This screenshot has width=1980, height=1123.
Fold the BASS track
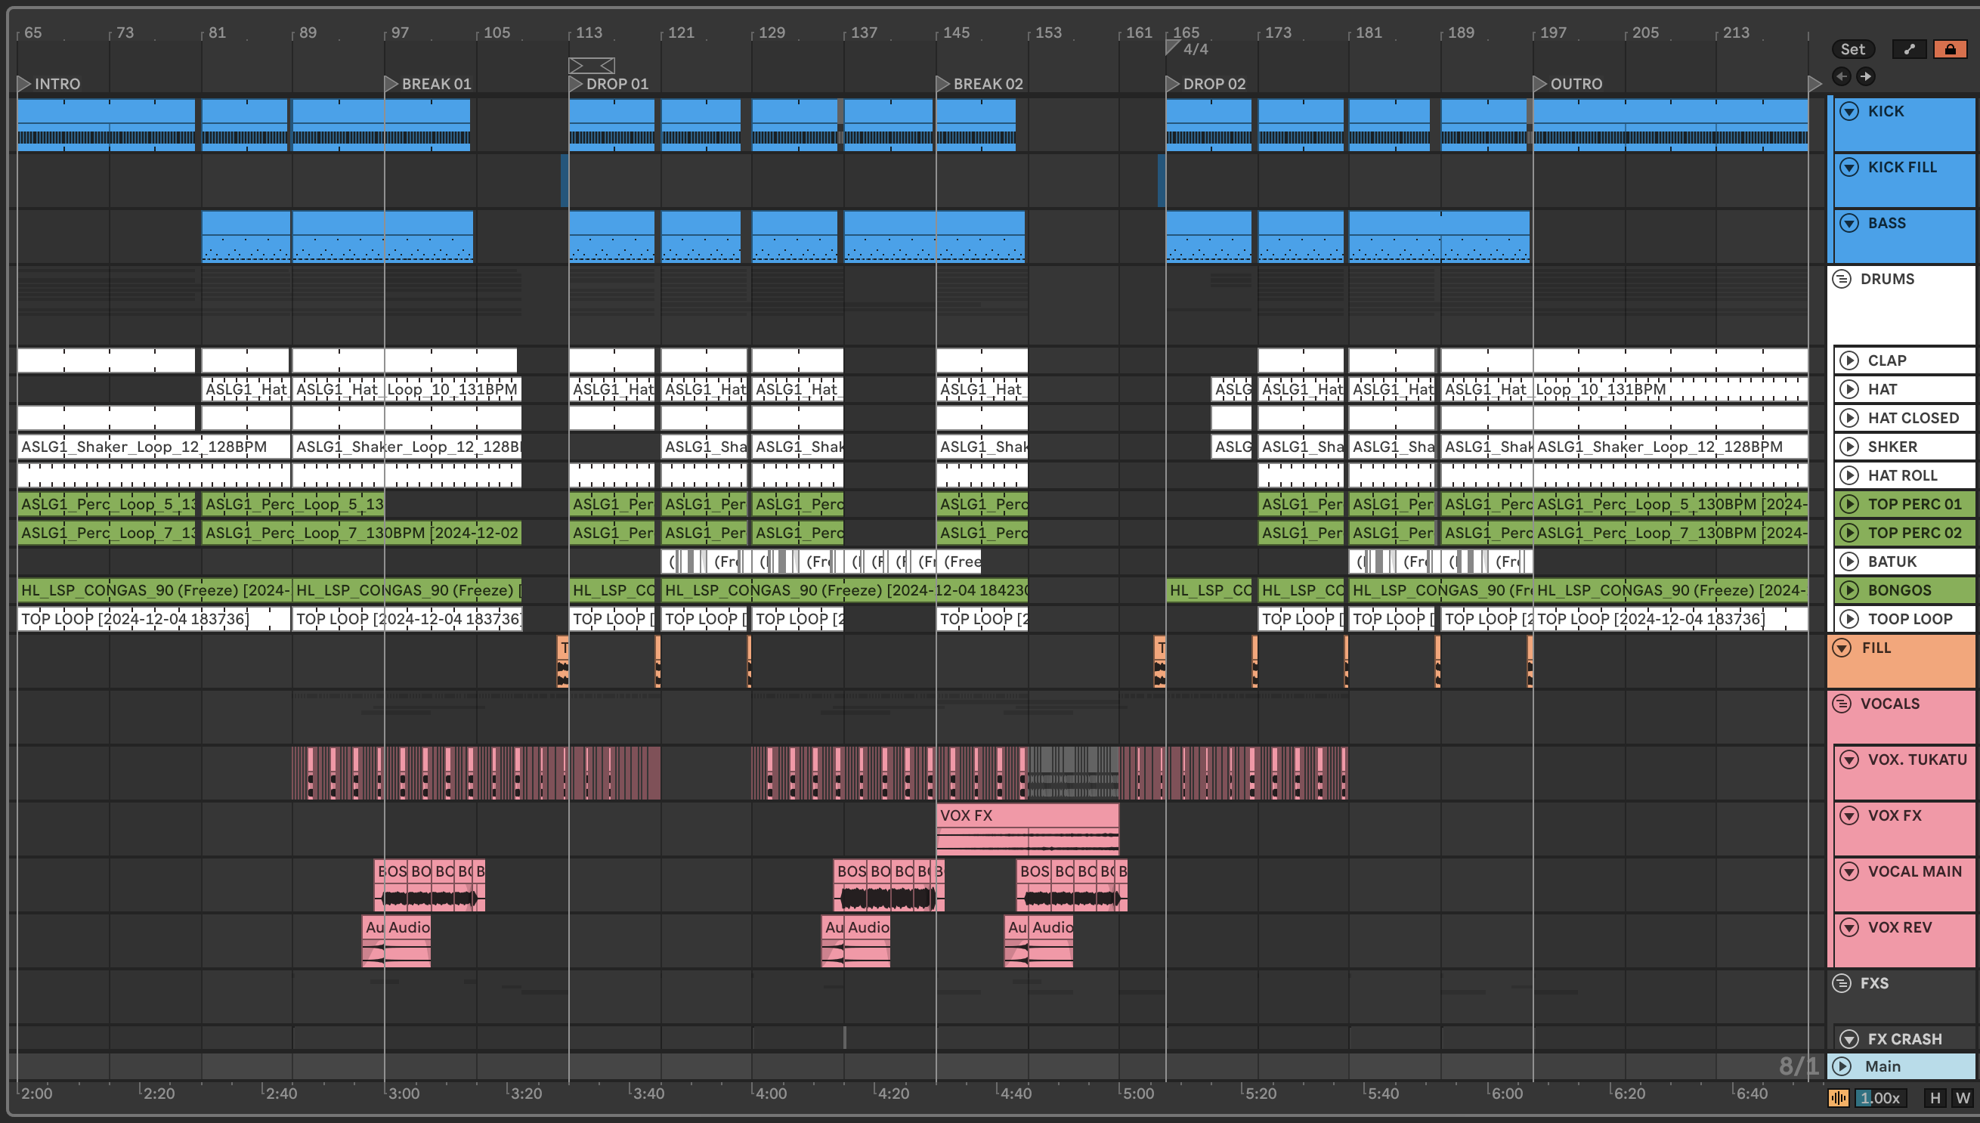[1849, 223]
